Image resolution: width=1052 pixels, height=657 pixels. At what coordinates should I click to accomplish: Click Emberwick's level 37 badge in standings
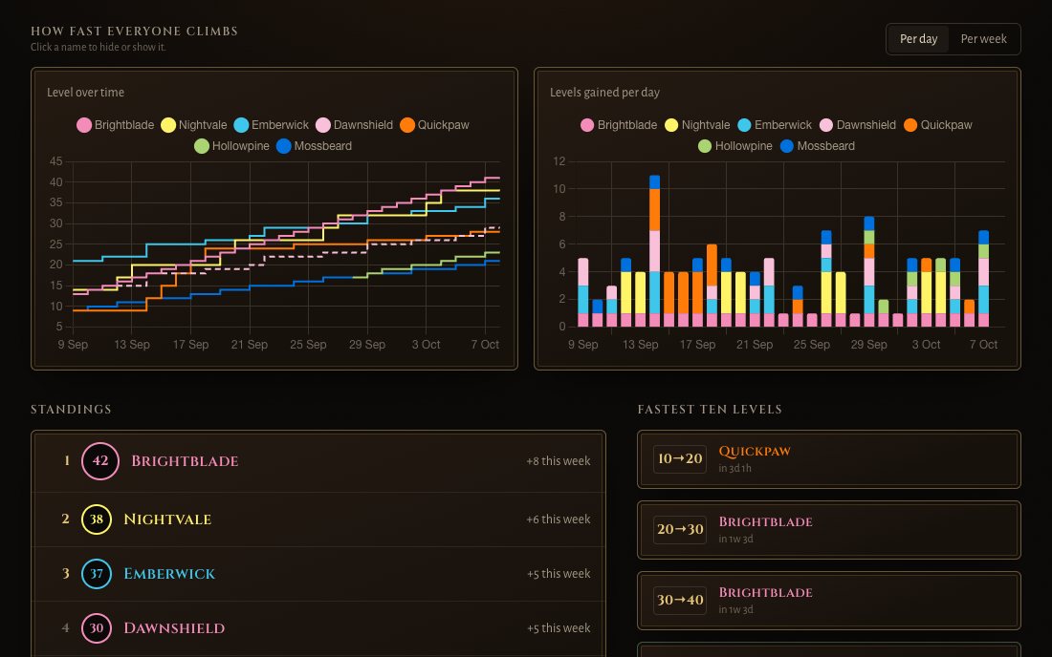97,574
